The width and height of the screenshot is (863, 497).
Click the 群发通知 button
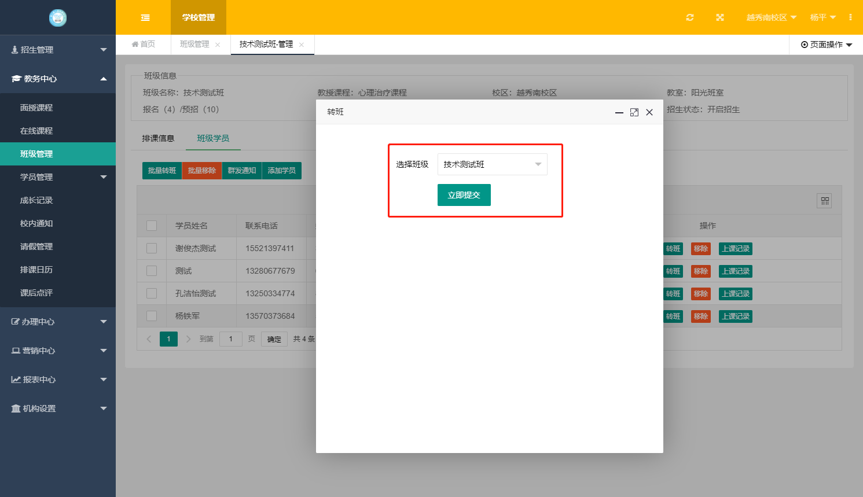[x=242, y=171]
